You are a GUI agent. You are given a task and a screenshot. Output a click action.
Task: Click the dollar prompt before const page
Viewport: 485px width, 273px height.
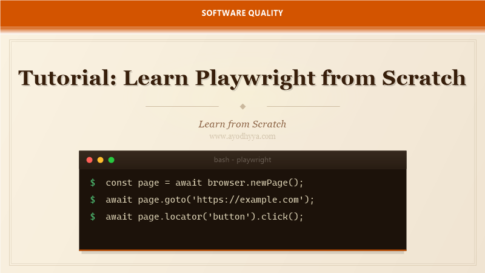pyautogui.click(x=93, y=183)
